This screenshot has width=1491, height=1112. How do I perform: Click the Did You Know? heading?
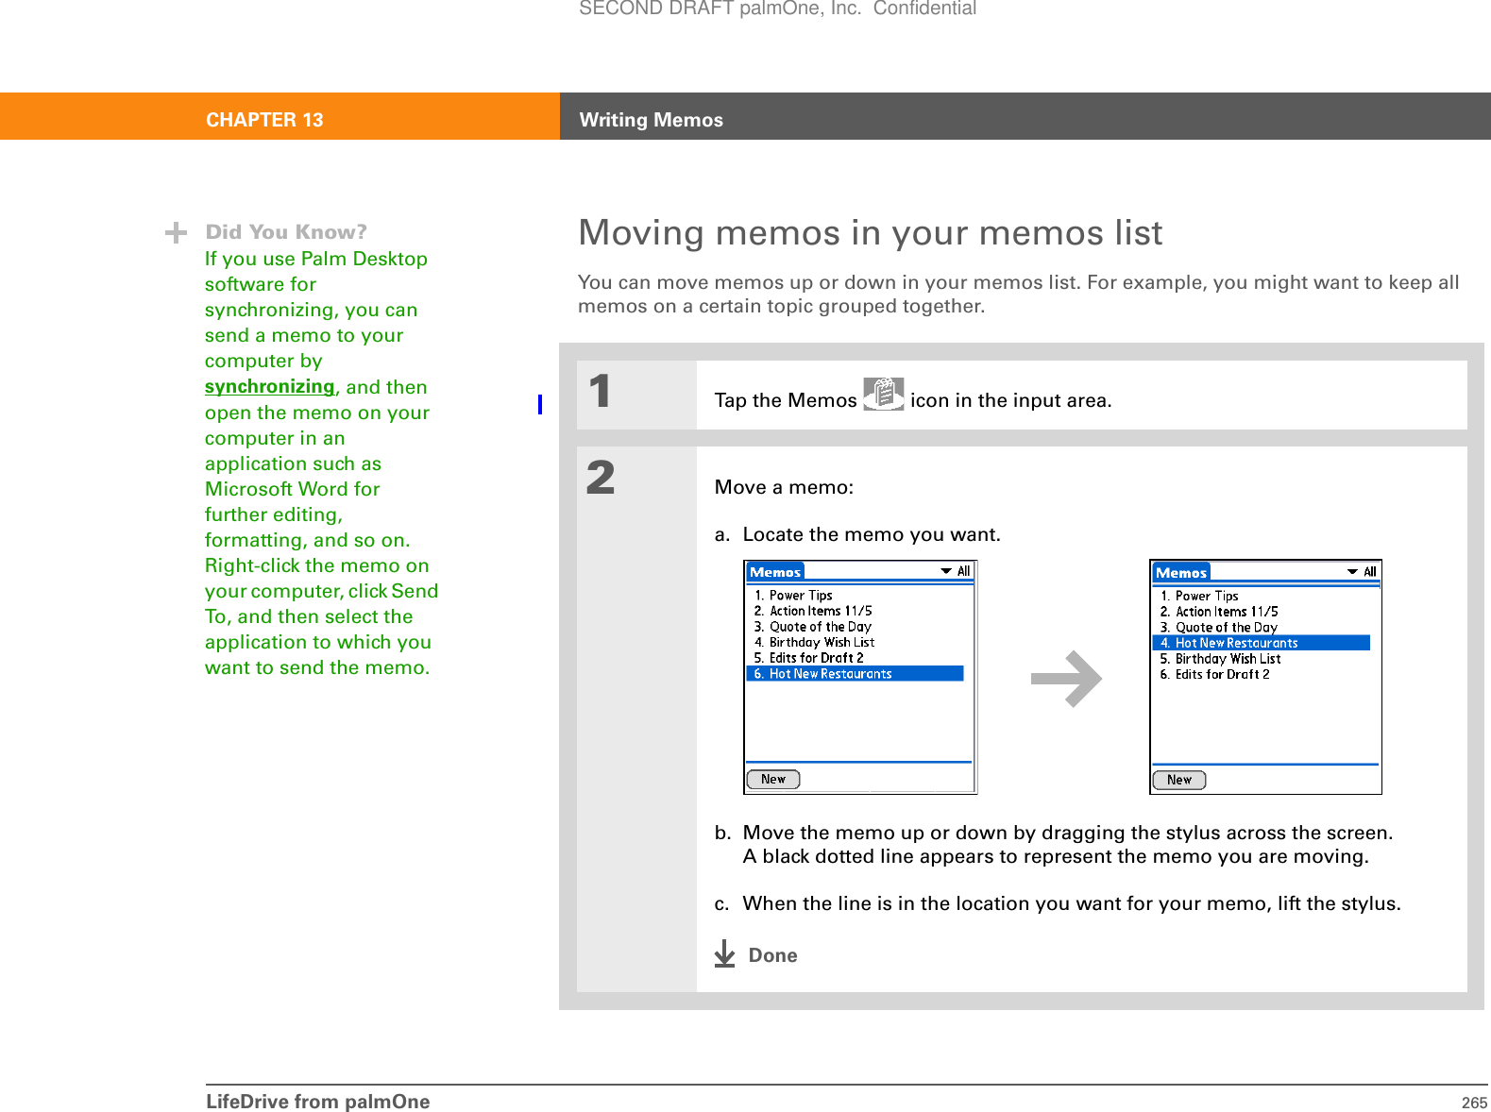point(286,232)
